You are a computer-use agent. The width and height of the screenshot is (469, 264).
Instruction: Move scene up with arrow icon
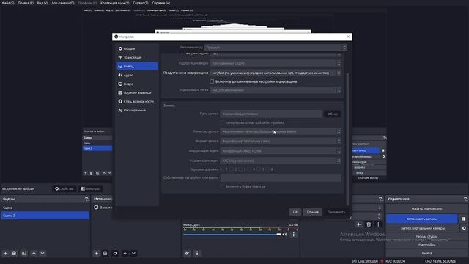pos(34,253)
